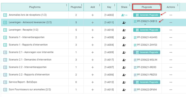
Task: Select key cell [1-A012]
Action: (x=109, y=82)
